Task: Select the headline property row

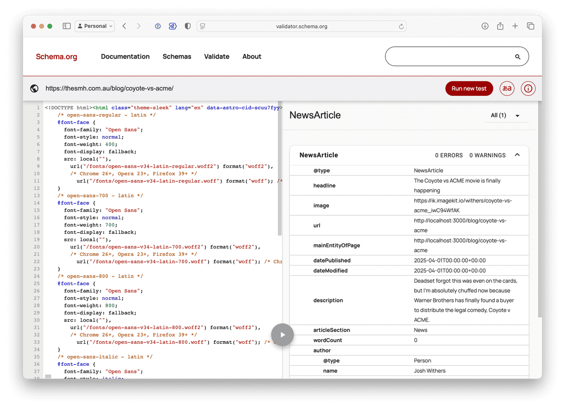Action: click(409, 185)
